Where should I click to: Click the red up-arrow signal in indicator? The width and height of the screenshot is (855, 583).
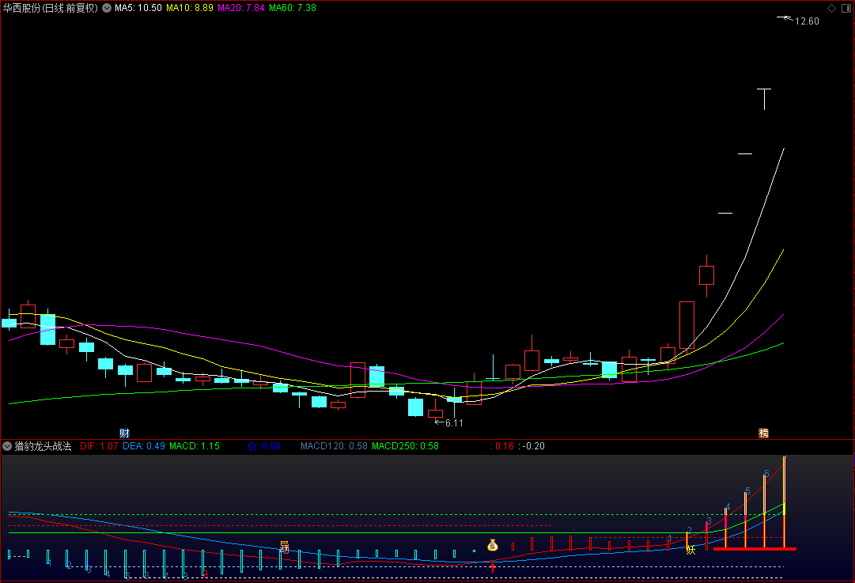pos(493,568)
